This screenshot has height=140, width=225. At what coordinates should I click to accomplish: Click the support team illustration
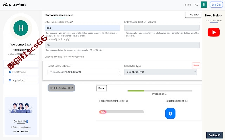coord(21,108)
